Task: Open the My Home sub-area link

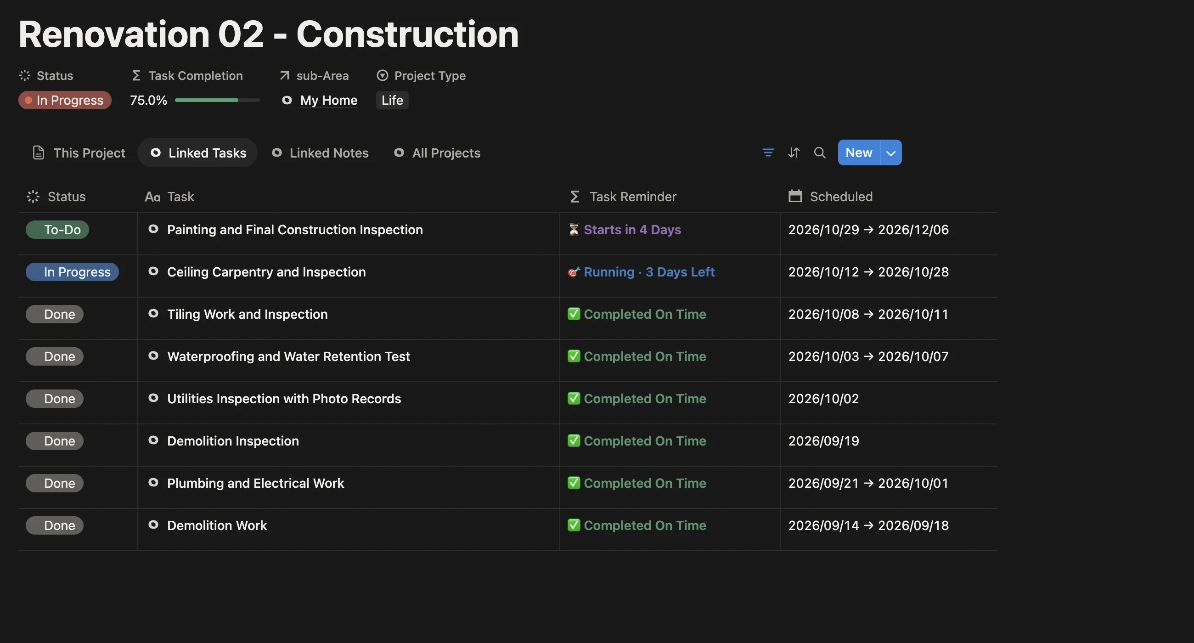Action: point(329,100)
